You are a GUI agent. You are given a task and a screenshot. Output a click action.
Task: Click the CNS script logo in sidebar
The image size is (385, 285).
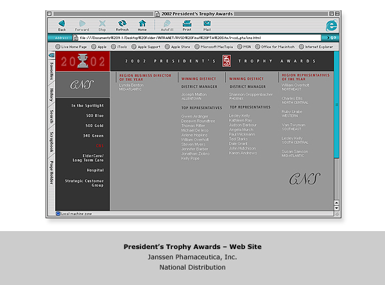(x=81, y=85)
